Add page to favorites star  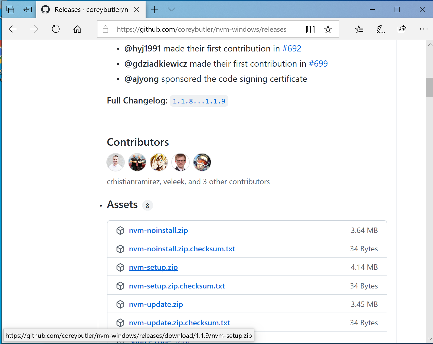click(328, 29)
